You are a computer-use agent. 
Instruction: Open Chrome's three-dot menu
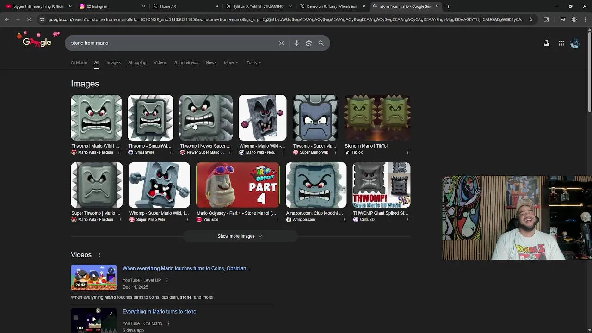(585, 19)
